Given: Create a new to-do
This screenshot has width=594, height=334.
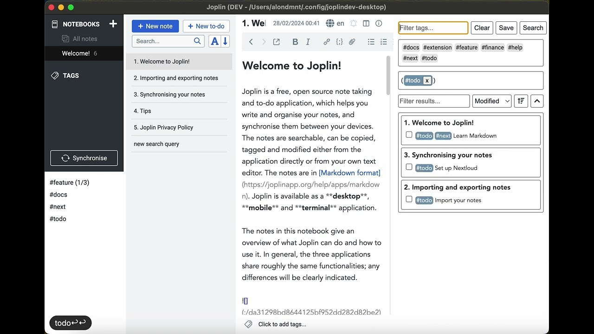Looking at the screenshot, I should (206, 26).
